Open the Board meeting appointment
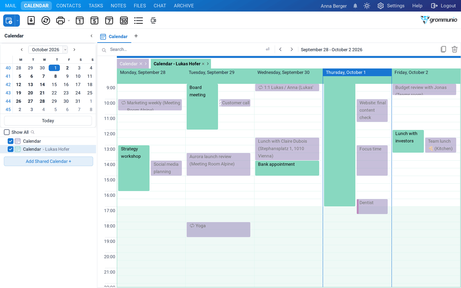The image size is (461, 288). pyautogui.click(x=202, y=107)
